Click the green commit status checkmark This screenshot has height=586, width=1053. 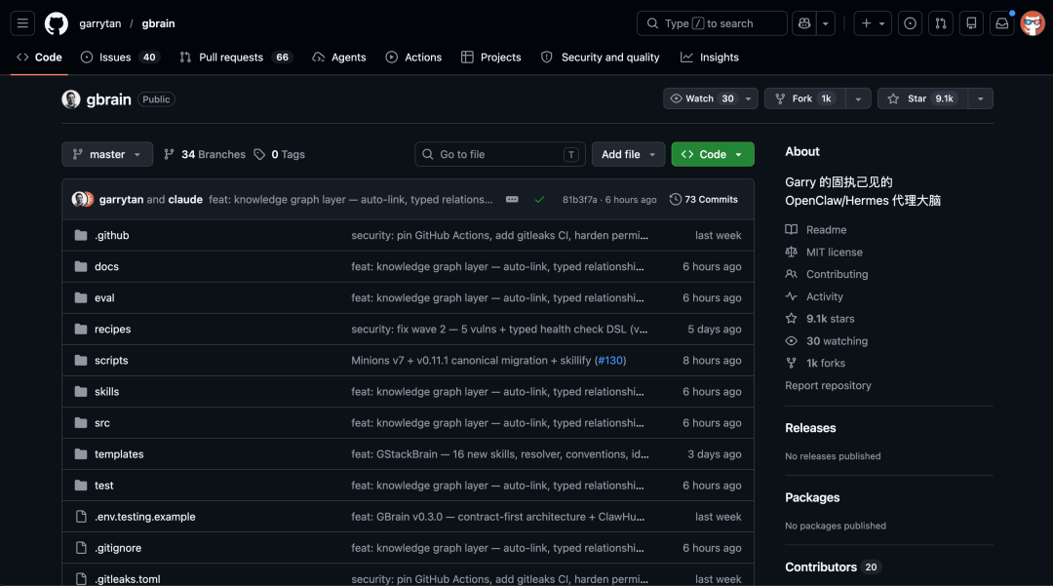[539, 199]
